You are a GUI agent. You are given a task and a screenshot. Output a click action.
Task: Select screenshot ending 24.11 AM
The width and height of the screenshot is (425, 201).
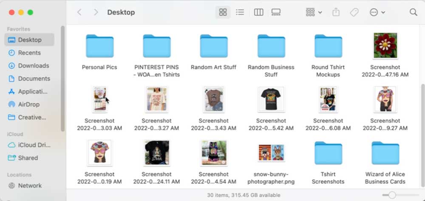(x=157, y=153)
